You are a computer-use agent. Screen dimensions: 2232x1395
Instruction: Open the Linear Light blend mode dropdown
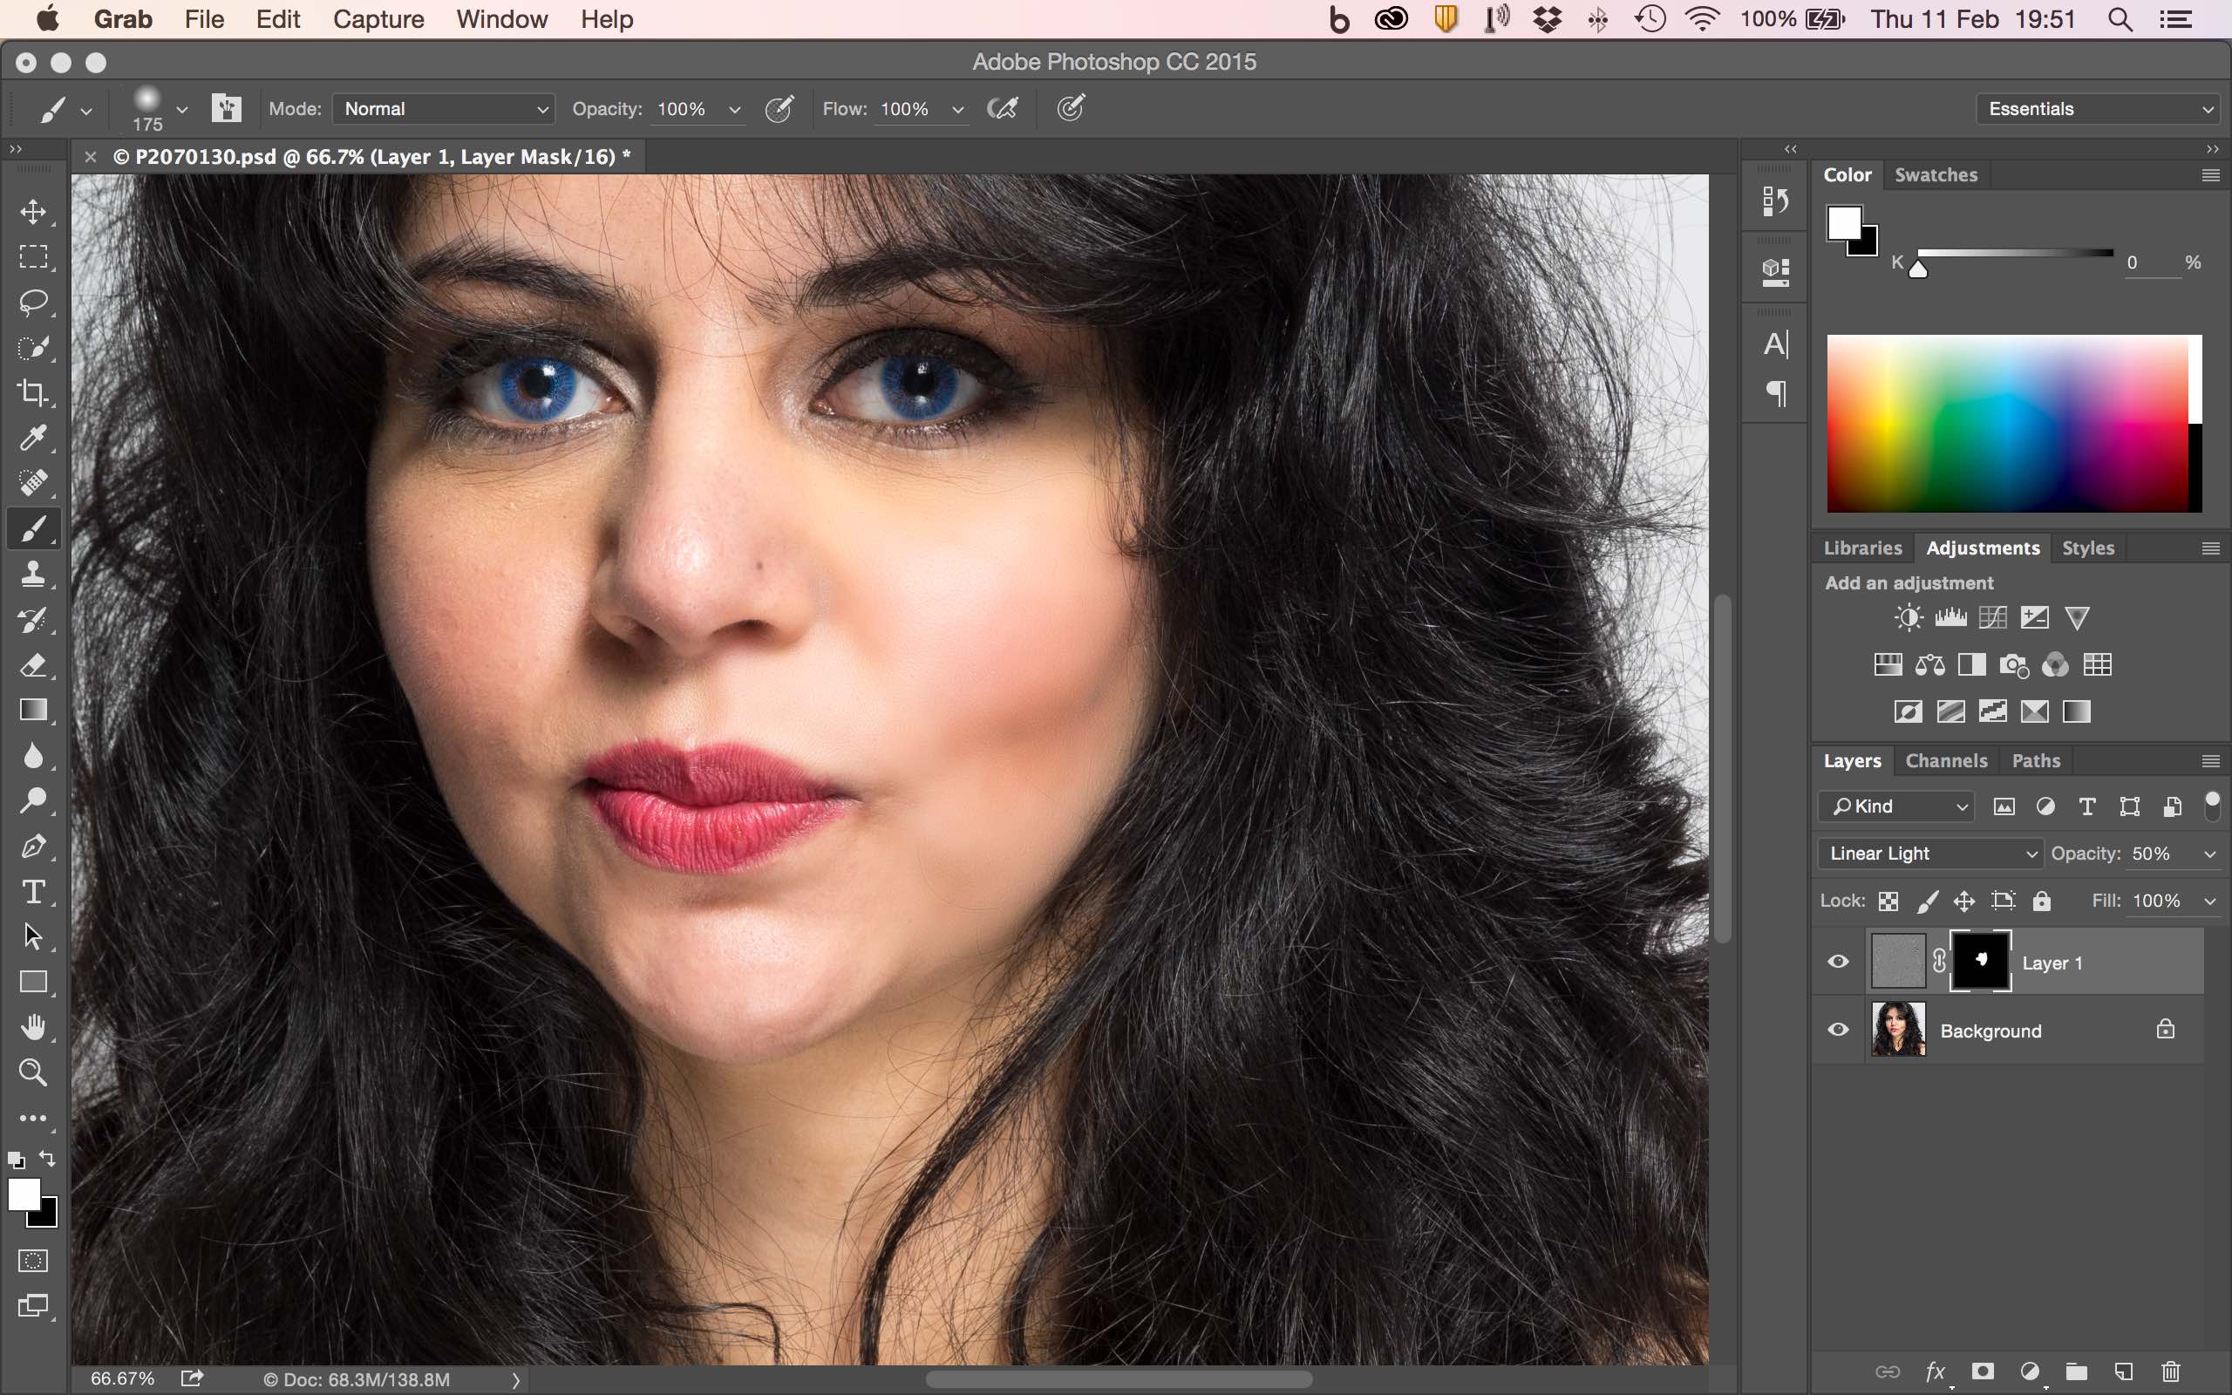click(1930, 854)
